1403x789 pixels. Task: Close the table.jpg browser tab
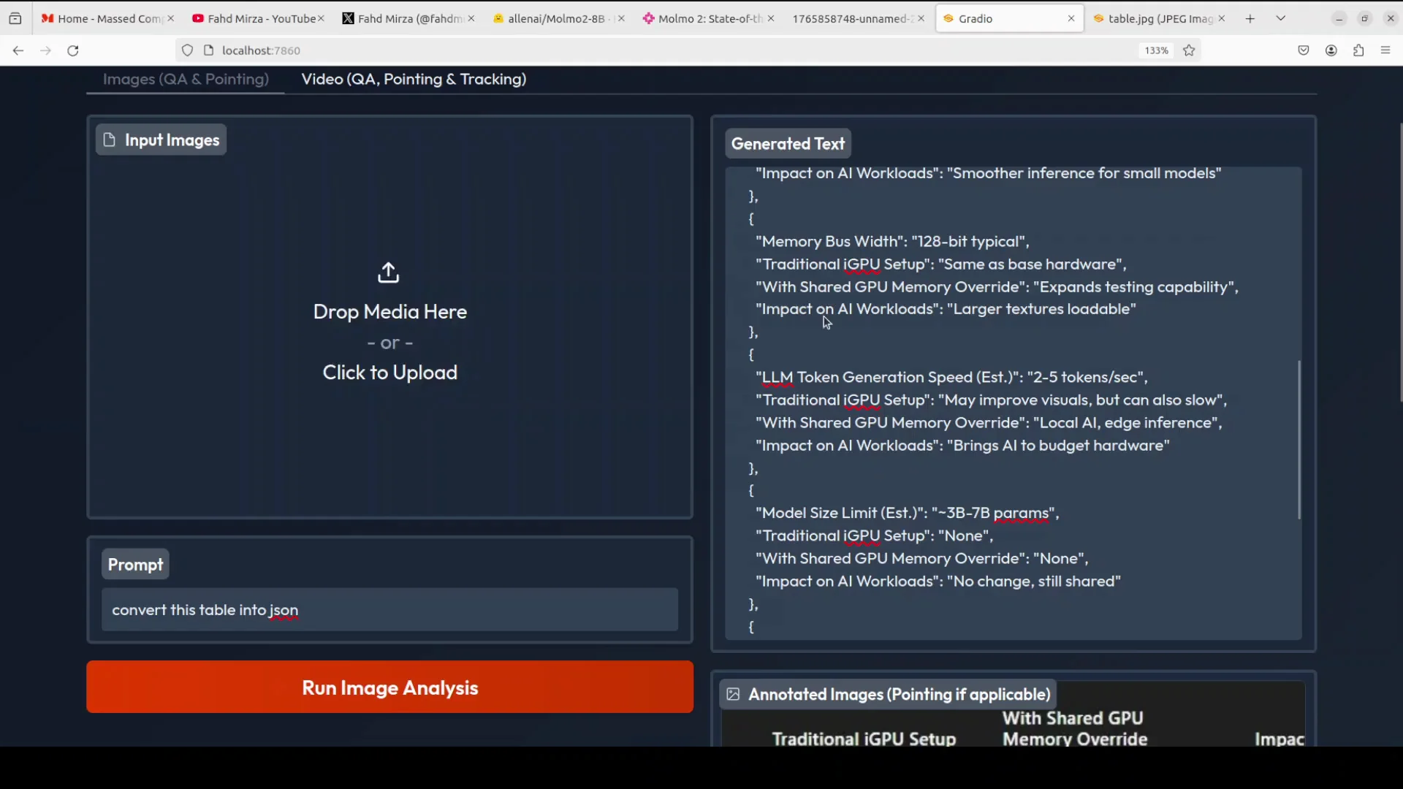tap(1222, 18)
